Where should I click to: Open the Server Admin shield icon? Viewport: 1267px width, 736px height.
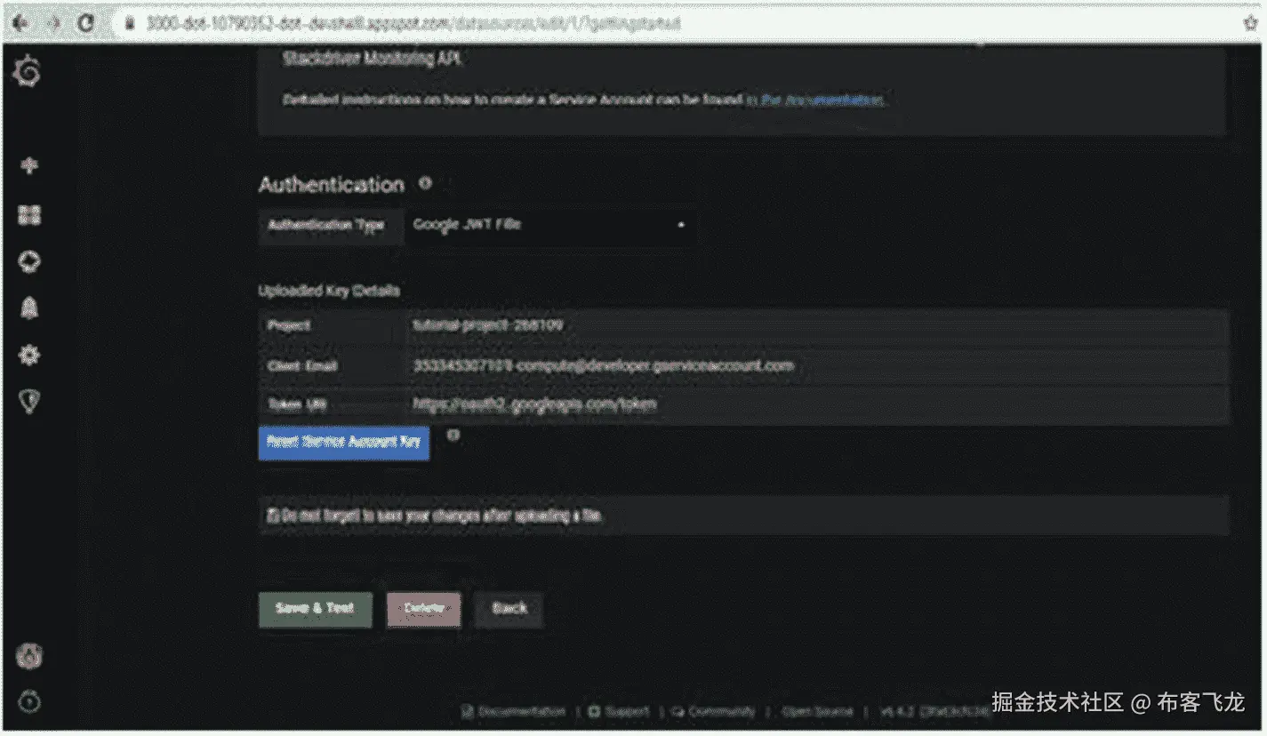pos(29,403)
